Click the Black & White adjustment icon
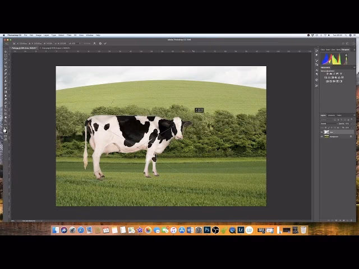 coord(332,77)
